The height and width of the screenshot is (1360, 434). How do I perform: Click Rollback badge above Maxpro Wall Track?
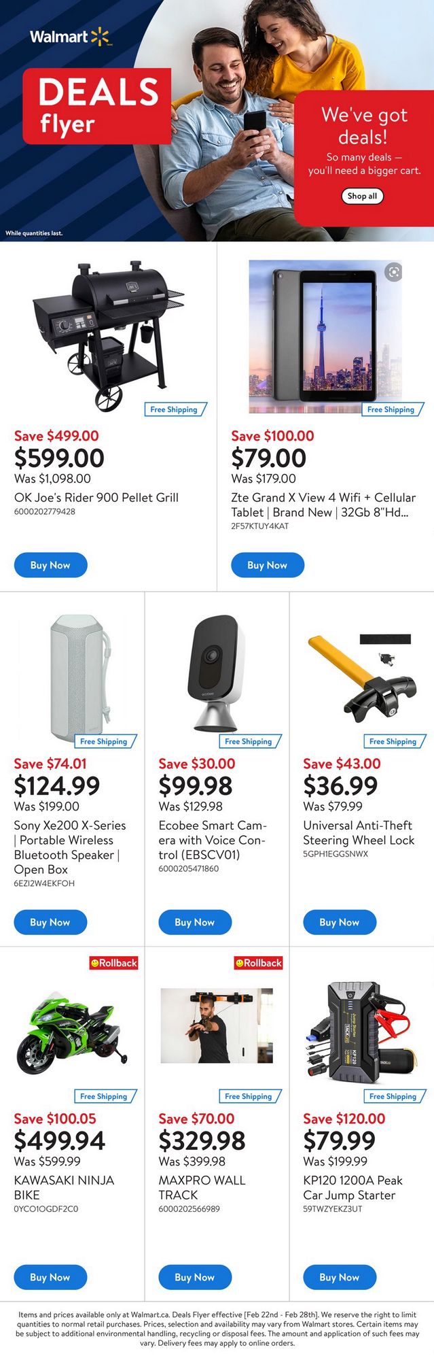pyautogui.click(x=259, y=963)
